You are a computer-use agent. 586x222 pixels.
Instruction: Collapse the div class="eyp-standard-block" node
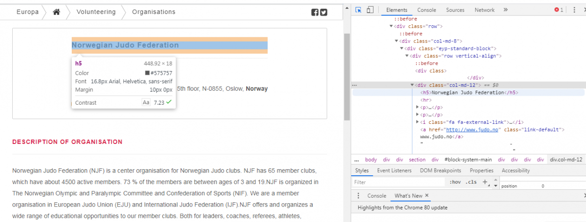pos(402,48)
